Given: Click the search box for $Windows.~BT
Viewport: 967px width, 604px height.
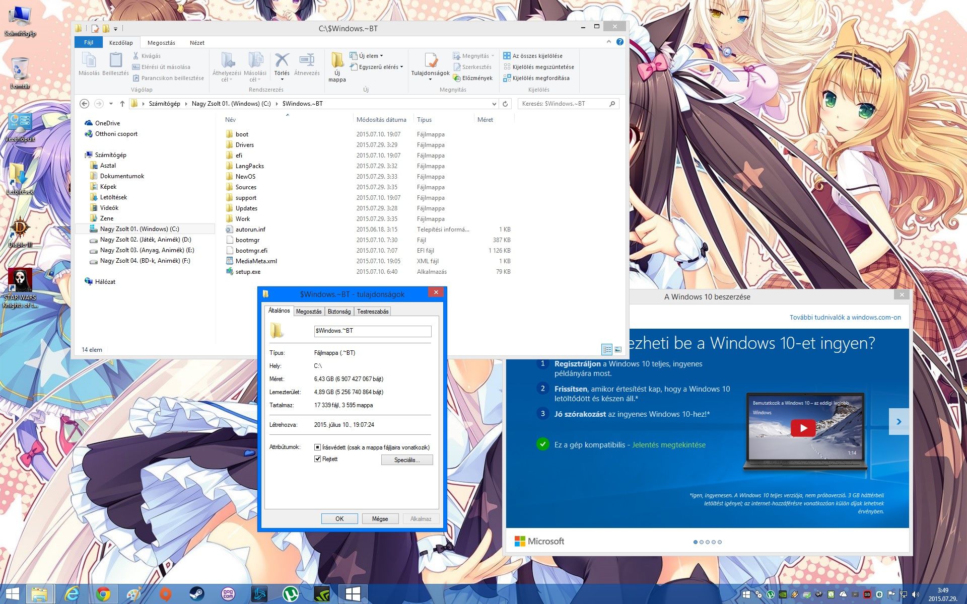Looking at the screenshot, I should (x=564, y=104).
